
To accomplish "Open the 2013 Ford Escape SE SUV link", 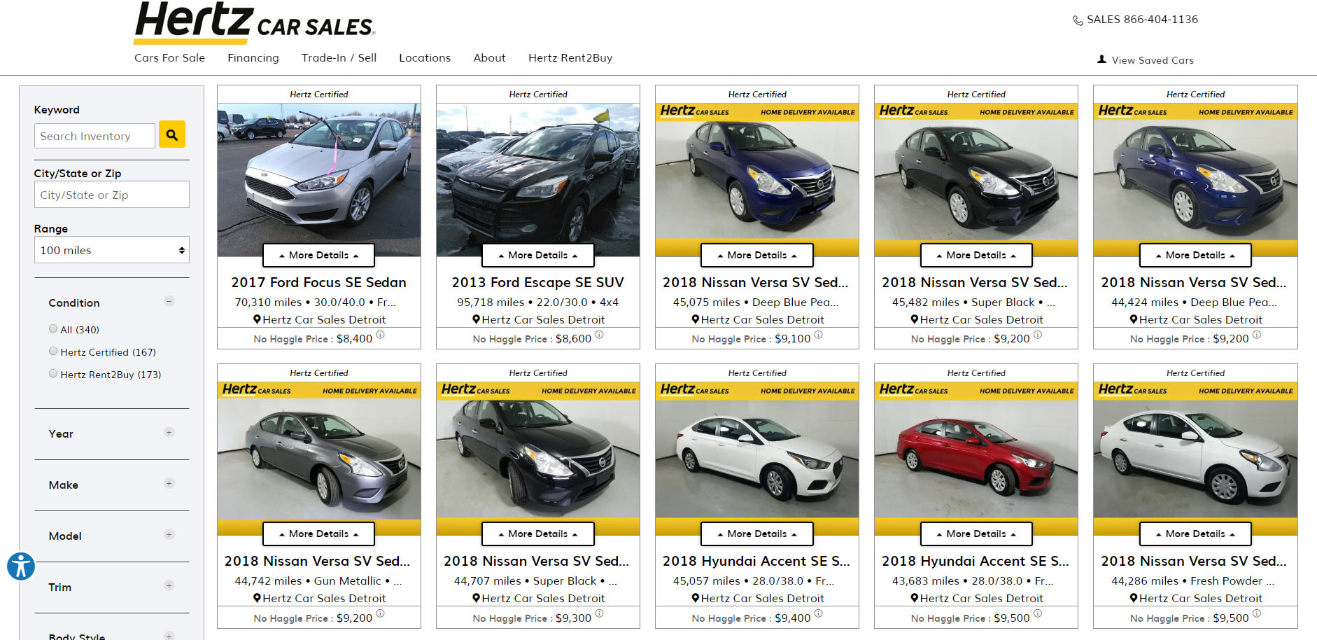I will [x=537, y=282].
